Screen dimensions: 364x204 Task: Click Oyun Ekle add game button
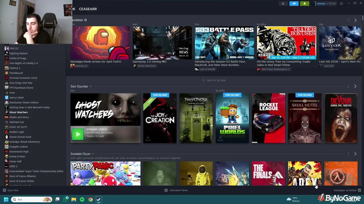click(x=11, y=190)
